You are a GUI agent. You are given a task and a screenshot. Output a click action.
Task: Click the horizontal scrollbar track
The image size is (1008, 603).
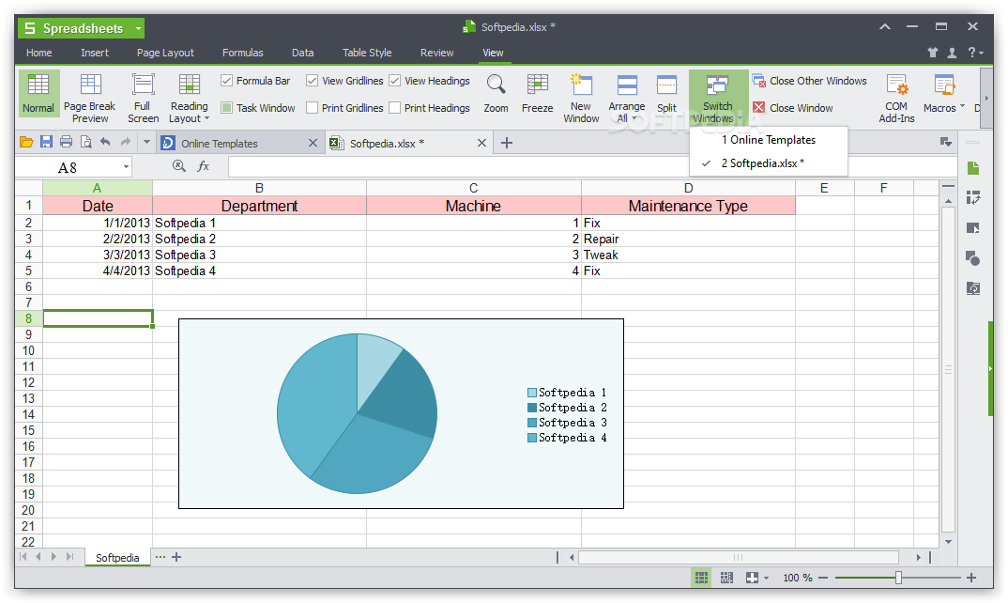tap(738, 557)
